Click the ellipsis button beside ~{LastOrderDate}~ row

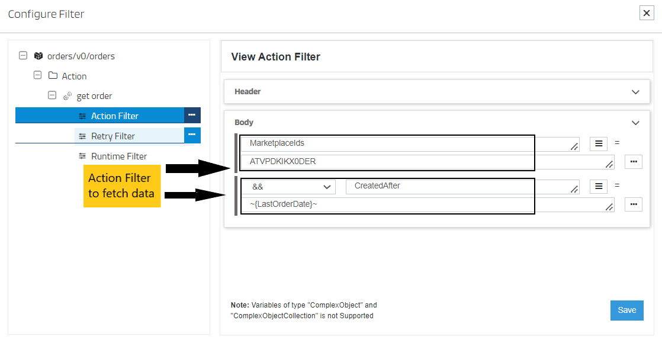(633, 204)
